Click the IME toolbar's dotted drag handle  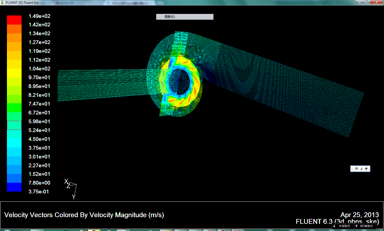(352, 169)
